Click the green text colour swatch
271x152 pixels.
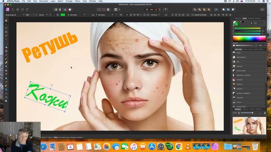[63, 15]
